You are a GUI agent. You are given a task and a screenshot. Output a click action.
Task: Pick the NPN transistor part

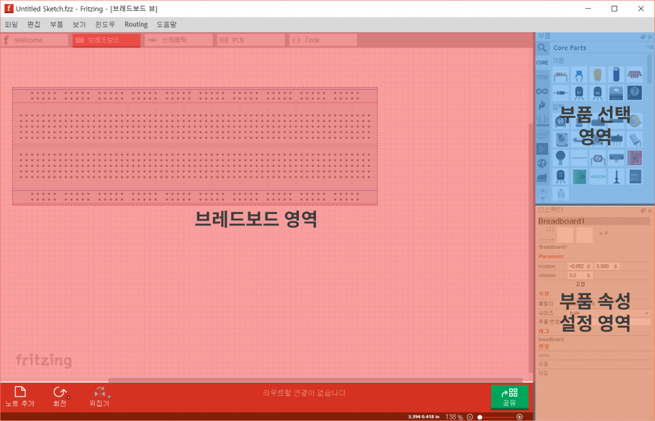click(598, 93)
